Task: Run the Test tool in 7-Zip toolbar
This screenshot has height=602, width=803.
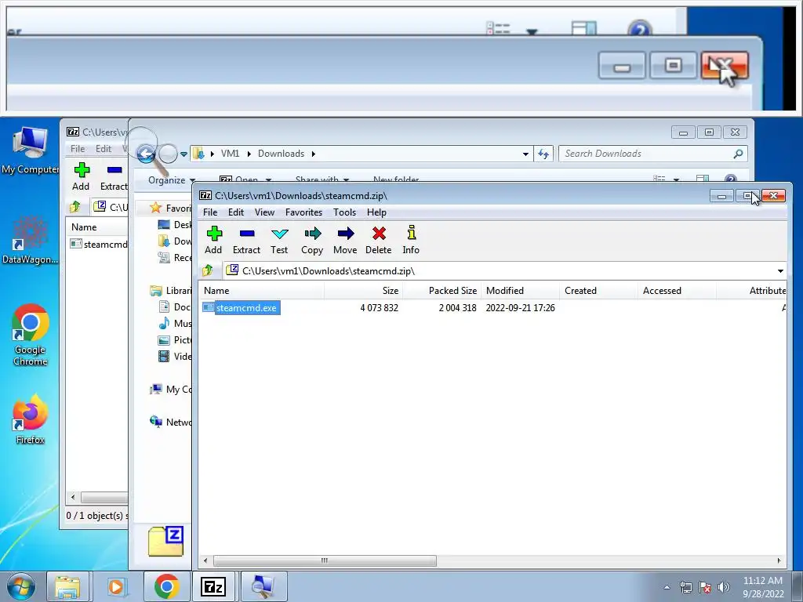Action: [279, 240]
